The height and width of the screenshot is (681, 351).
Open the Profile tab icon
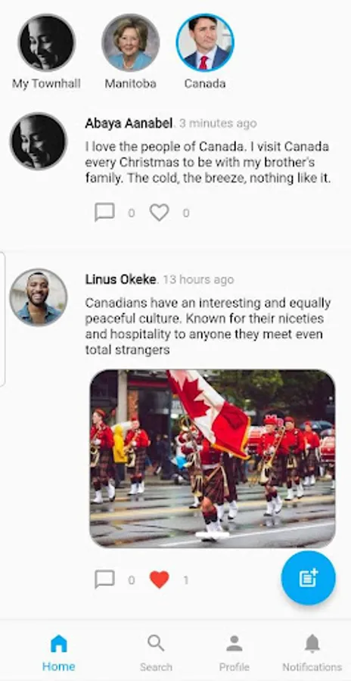click(x=235, y=643)
